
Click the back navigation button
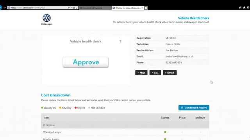pyautogui.click(x=0, y=8)
